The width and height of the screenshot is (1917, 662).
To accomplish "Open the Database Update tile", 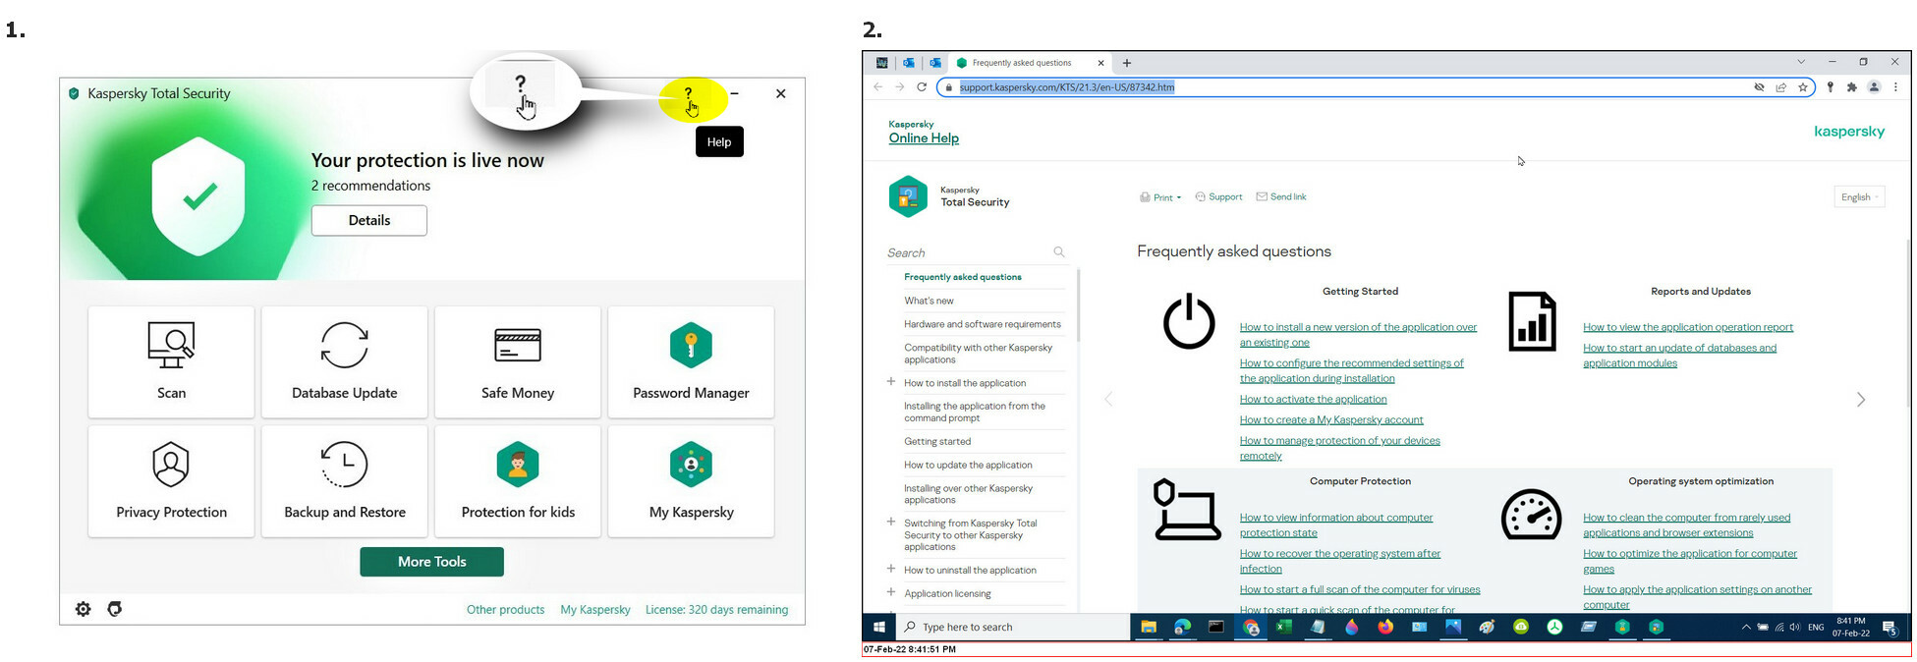I will (x=345, y=362).
